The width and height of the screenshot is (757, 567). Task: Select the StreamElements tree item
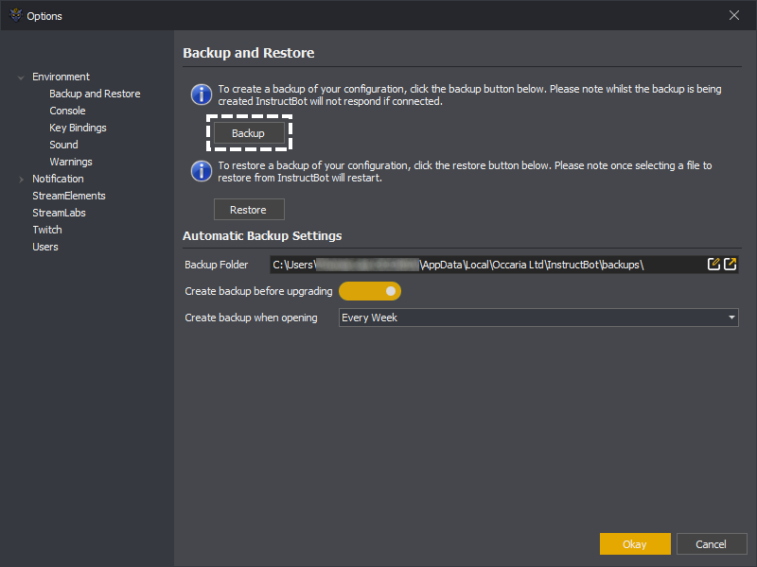(x=69, y=196)
